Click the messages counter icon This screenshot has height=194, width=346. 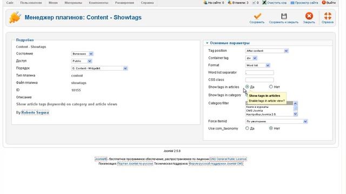point(254,3)
